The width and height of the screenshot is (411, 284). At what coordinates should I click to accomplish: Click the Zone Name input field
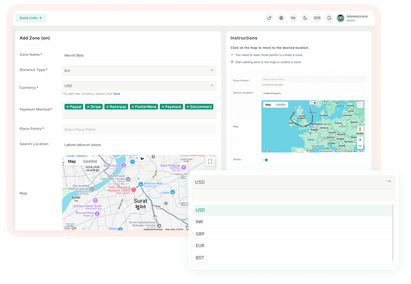tap(139, 56)
